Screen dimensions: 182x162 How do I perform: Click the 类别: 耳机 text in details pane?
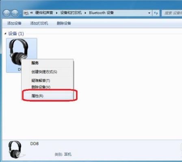[63, 154]
